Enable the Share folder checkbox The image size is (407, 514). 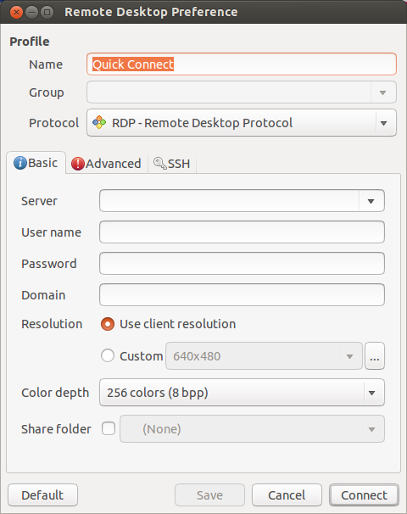pyautogui.click(x=109, y=428)
